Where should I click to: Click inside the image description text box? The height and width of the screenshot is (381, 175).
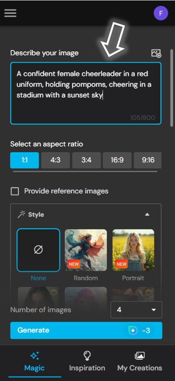[86, 93]
